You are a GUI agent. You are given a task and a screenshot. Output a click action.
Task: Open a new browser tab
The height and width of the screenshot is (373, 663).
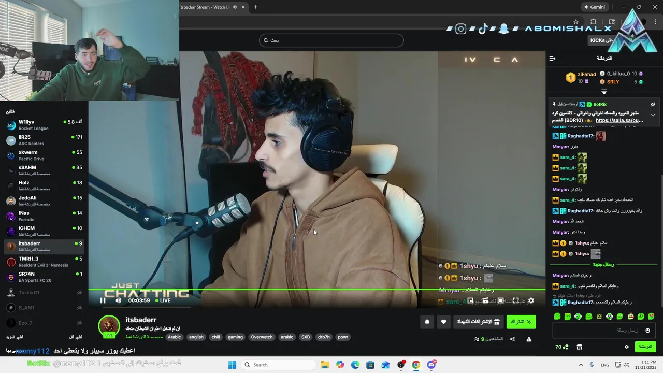(255, 7)
